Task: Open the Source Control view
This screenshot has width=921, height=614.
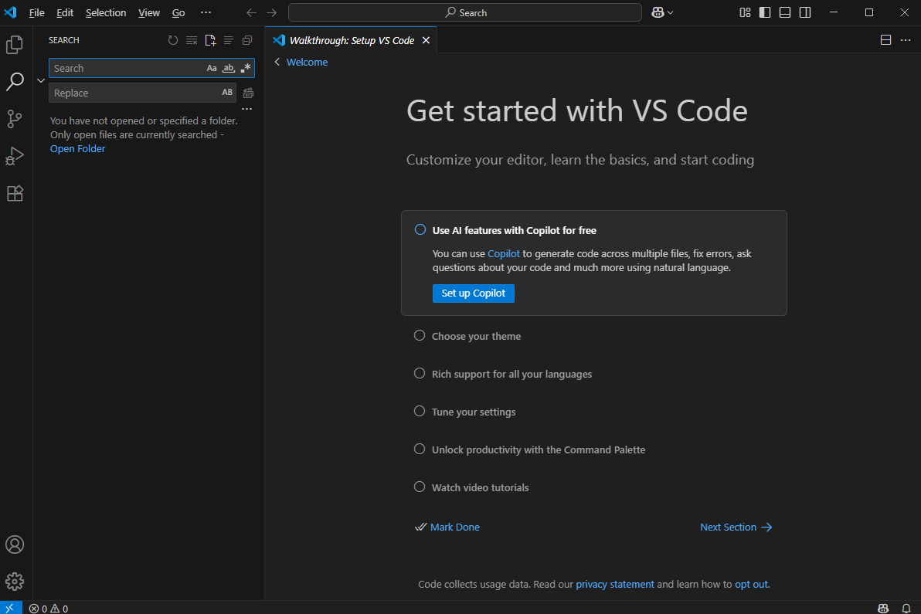Action: [x=15, y=119]
